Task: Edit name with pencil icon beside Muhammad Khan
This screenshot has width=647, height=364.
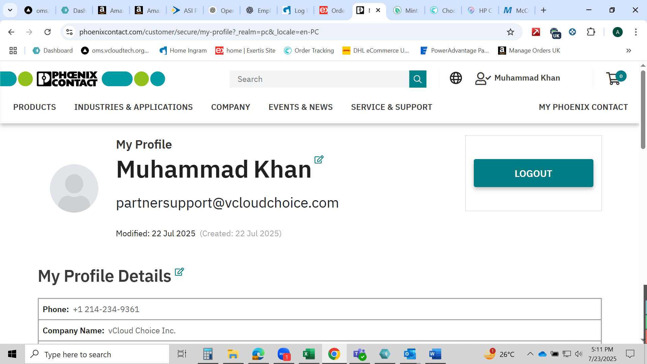Action: click(x=319, y=159)
